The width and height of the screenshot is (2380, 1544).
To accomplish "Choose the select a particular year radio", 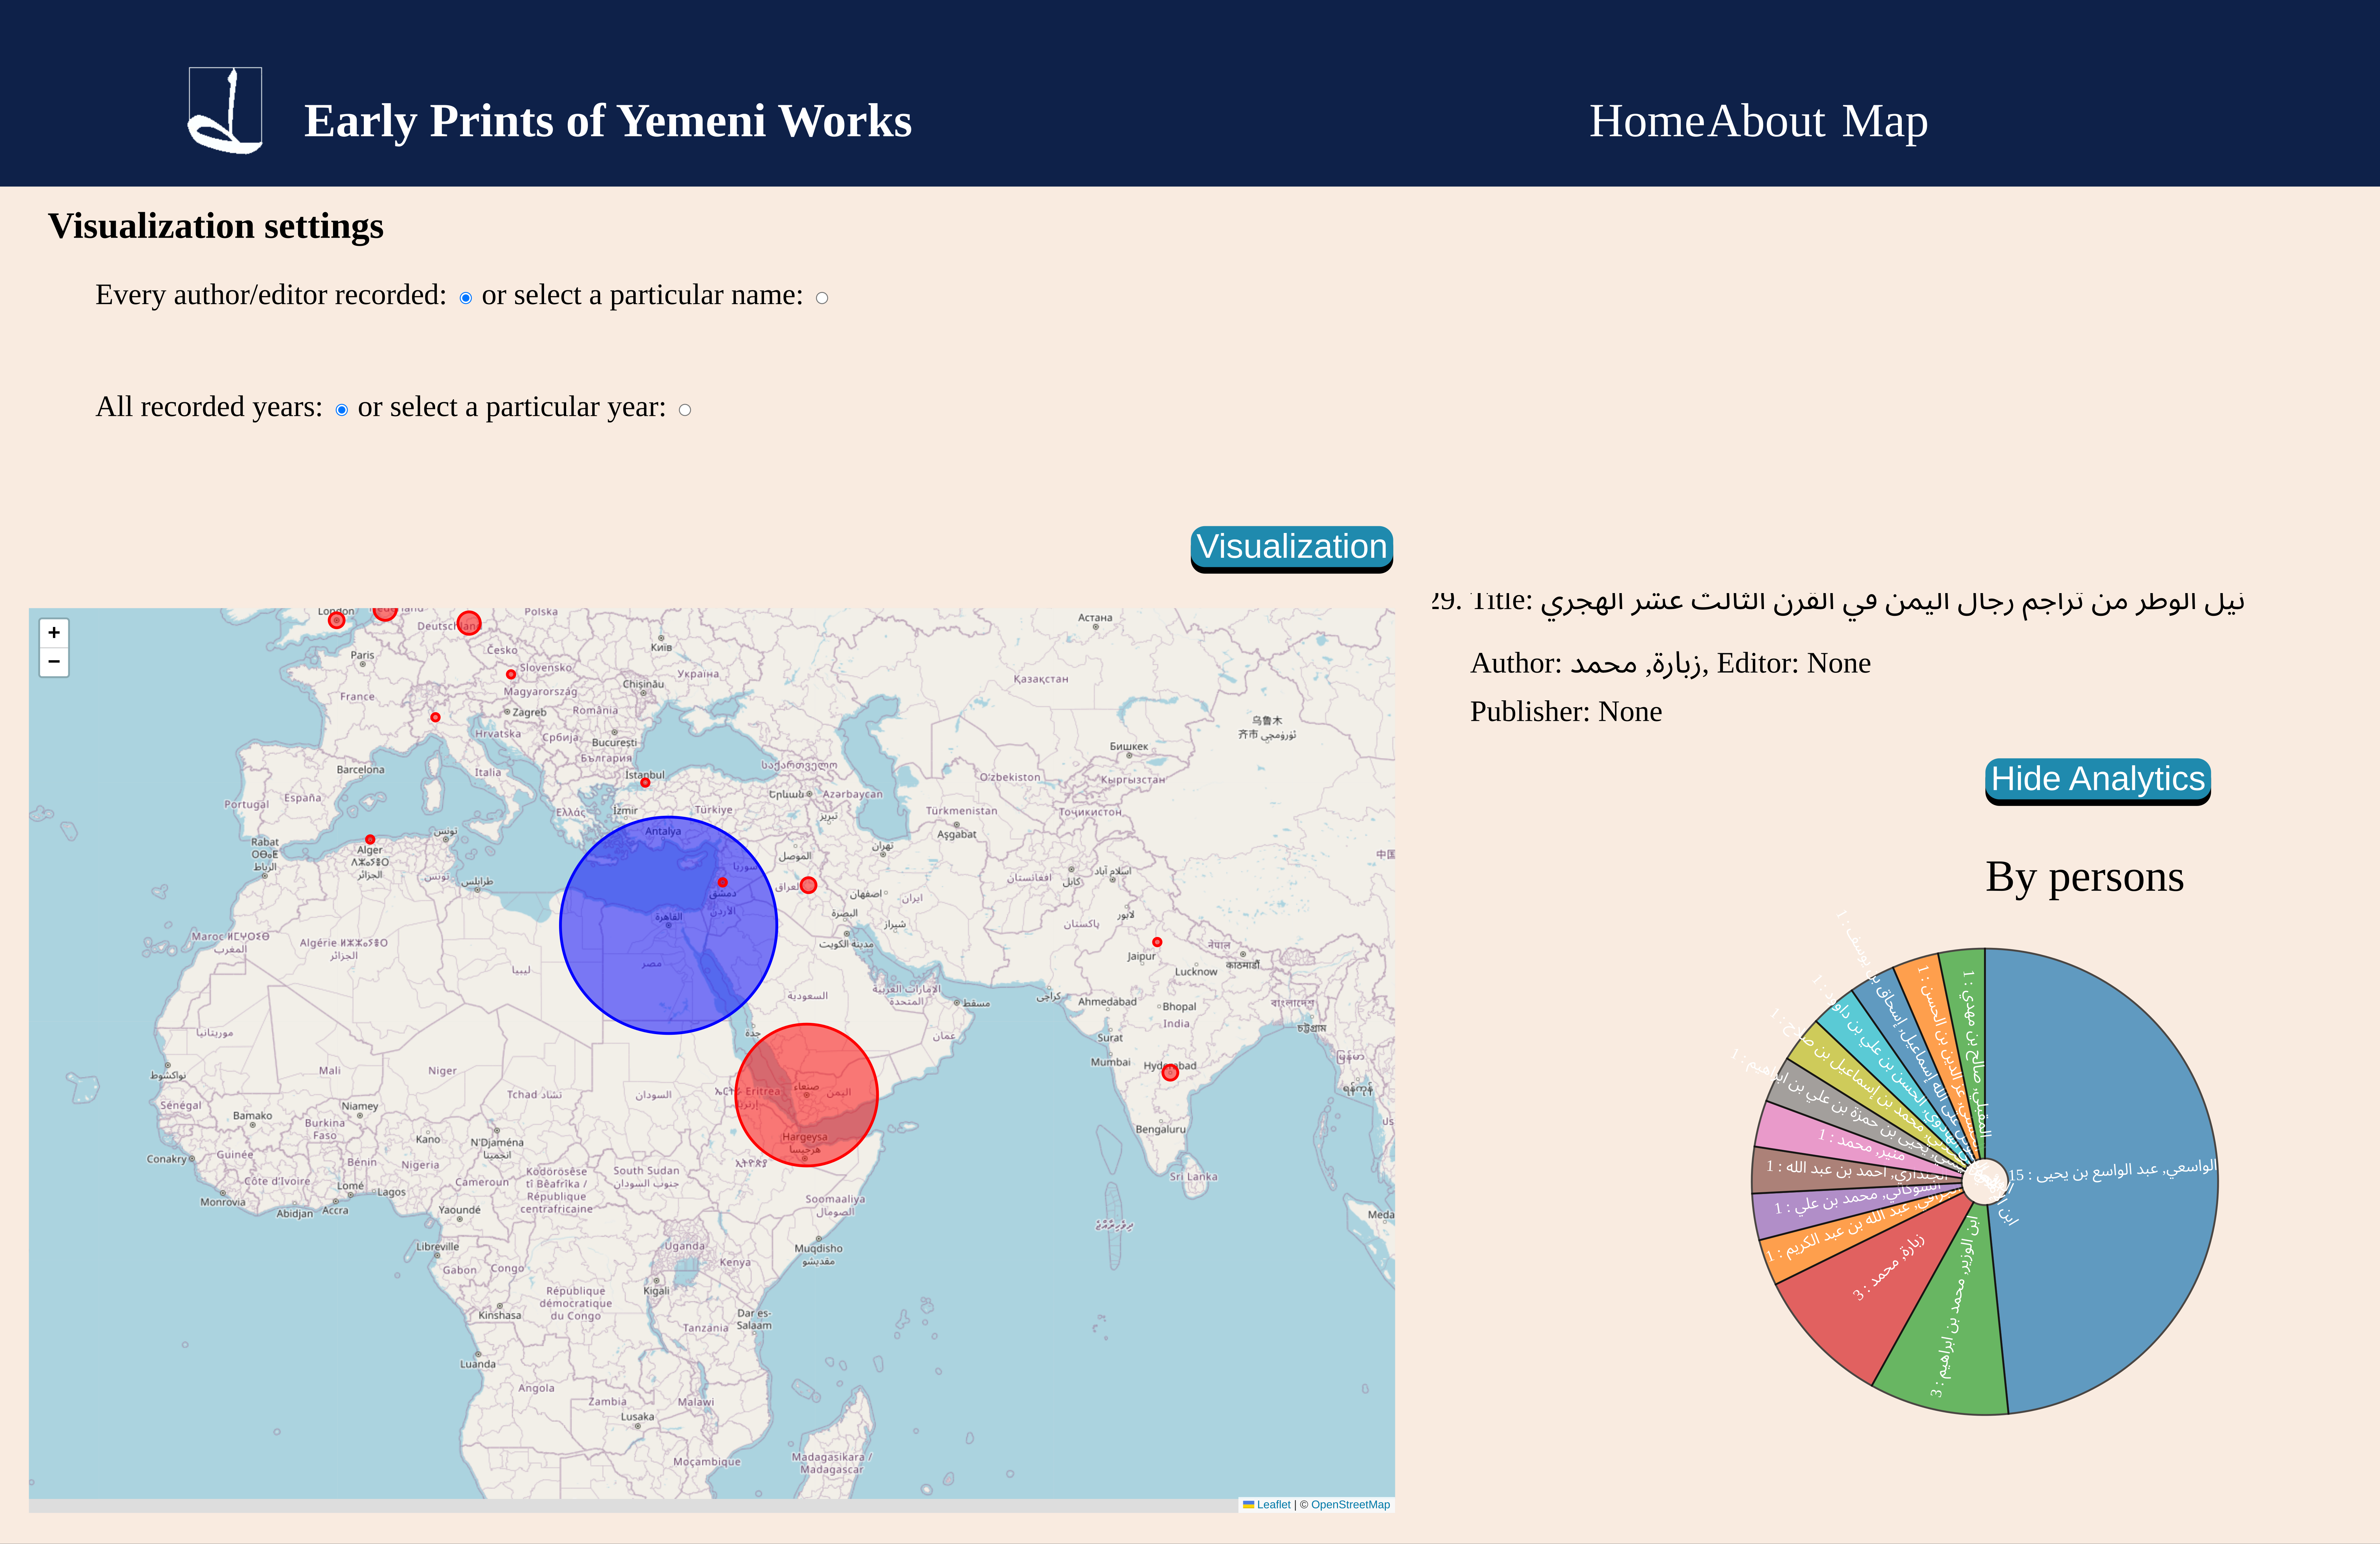I will (x=685, y=410).
